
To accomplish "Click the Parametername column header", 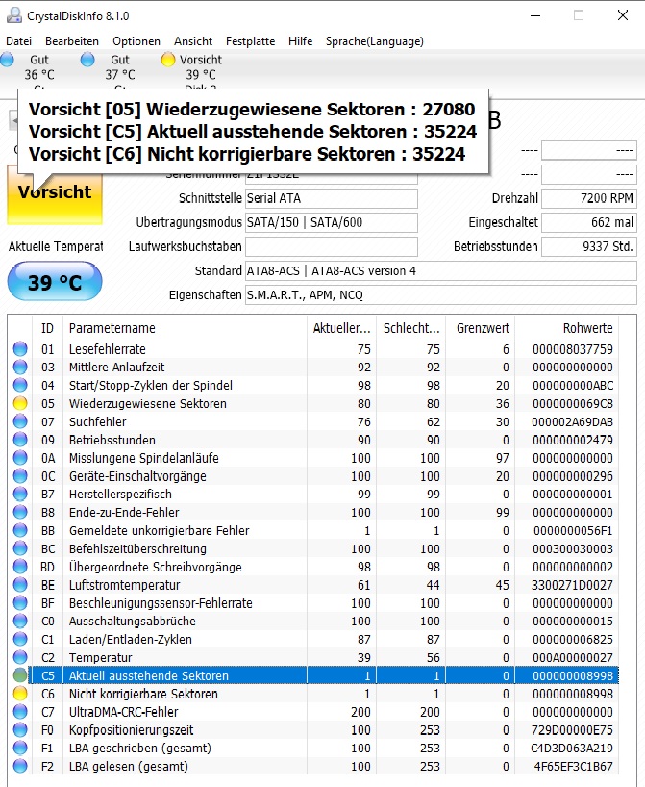I will pyautogui.click(x=185, y=328).
